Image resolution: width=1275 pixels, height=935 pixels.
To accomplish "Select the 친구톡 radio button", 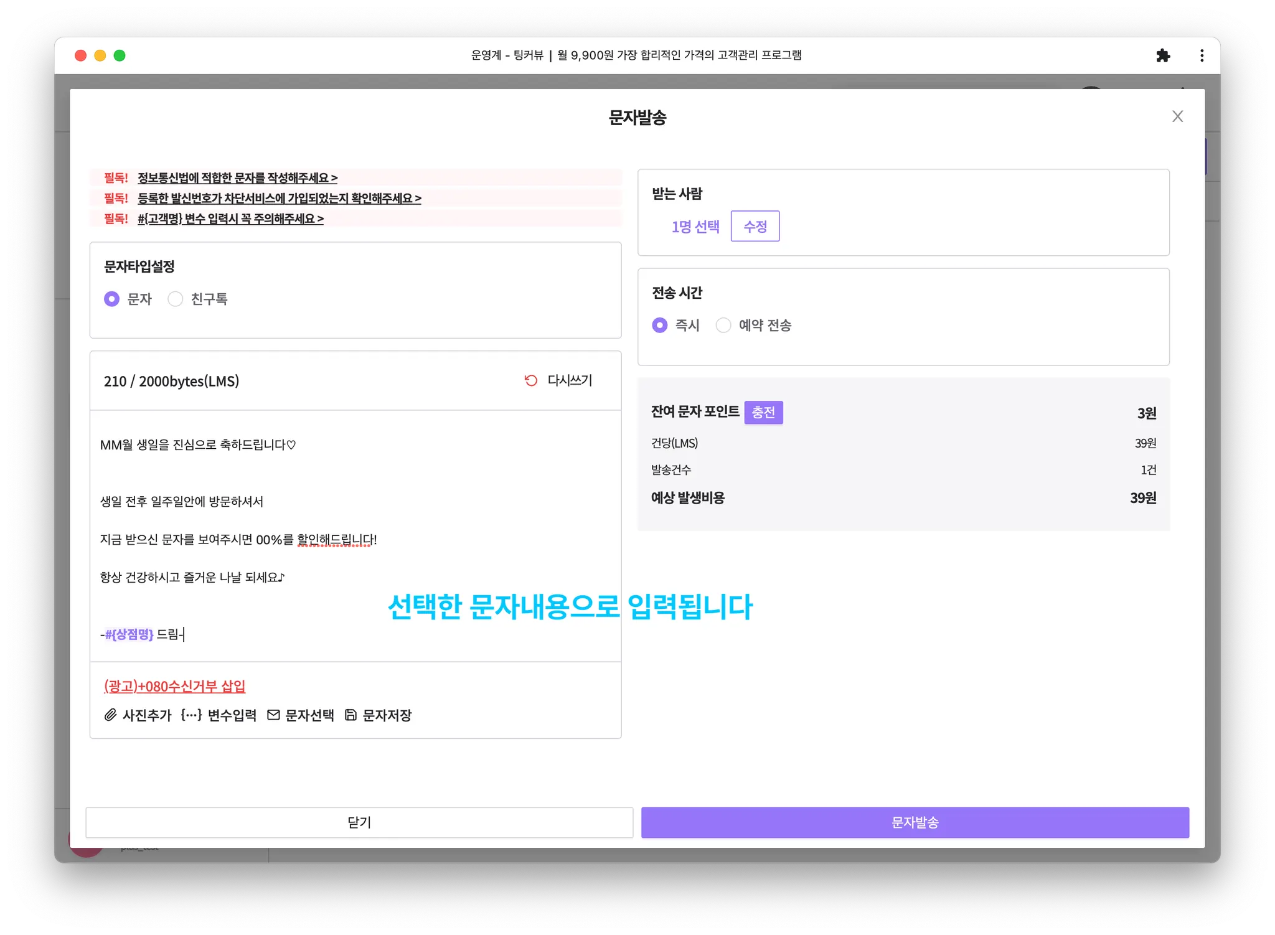I will pos(176,299).
